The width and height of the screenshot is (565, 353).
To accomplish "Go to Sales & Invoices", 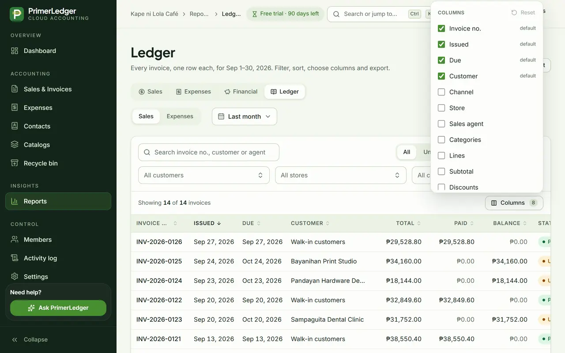I will coord(58,89).
